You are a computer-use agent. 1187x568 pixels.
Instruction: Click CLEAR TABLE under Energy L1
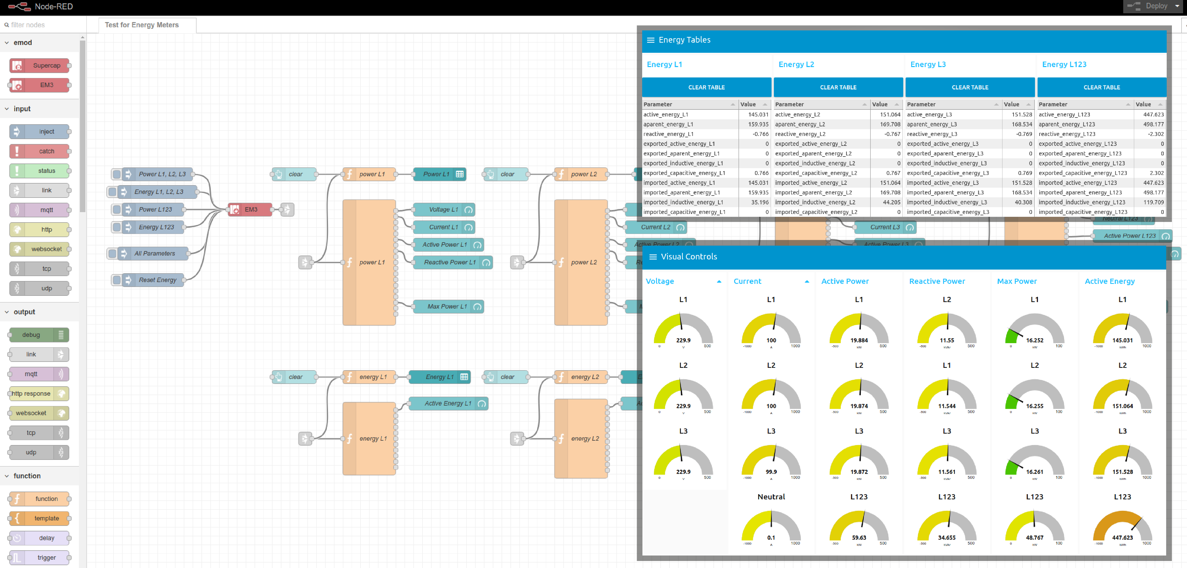coord(706,87)
